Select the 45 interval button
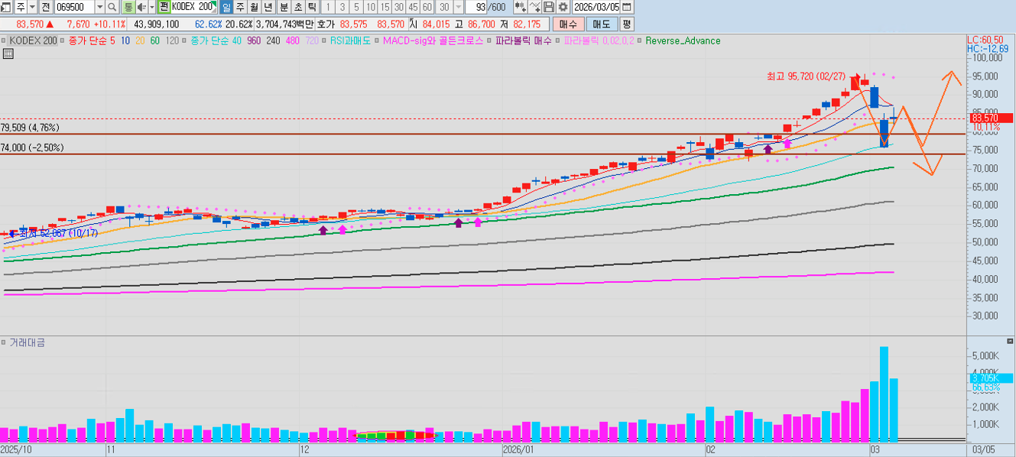This screenshot has width=1016, height=457. [x=413, y=7]
